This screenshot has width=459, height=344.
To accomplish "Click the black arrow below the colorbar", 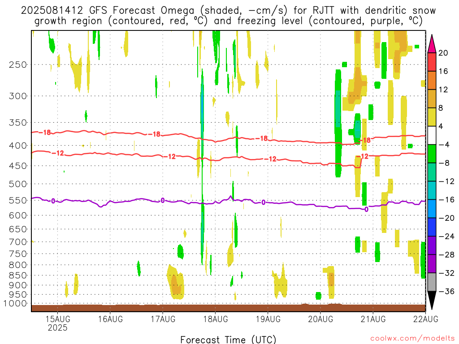I will [432, 300].
